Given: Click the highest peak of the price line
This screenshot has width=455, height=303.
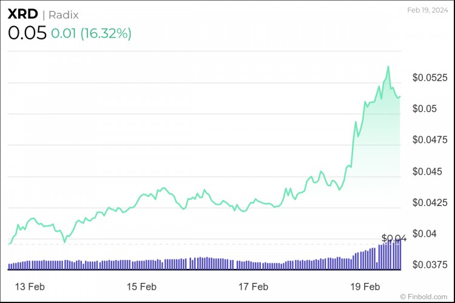Looking at the screenshot, I should (388, 67).
